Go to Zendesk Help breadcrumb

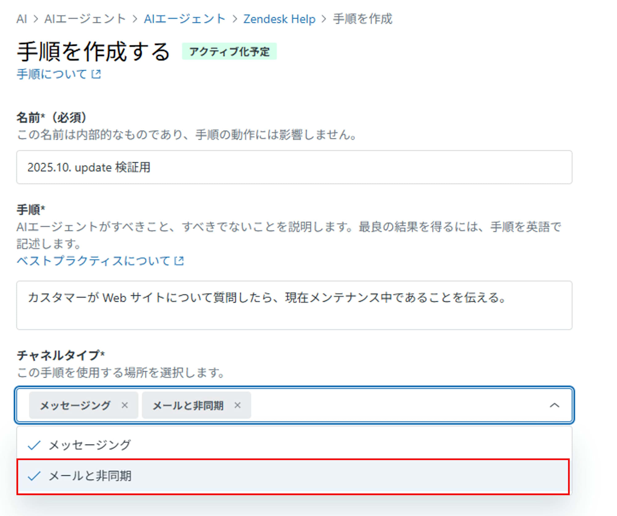pos(279,19)
